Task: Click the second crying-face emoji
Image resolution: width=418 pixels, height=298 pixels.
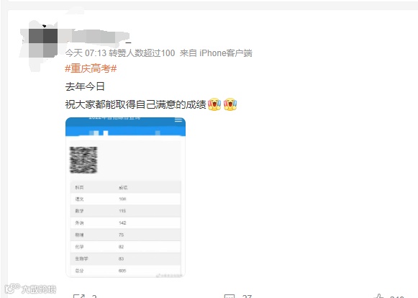Action: [230, 104]
